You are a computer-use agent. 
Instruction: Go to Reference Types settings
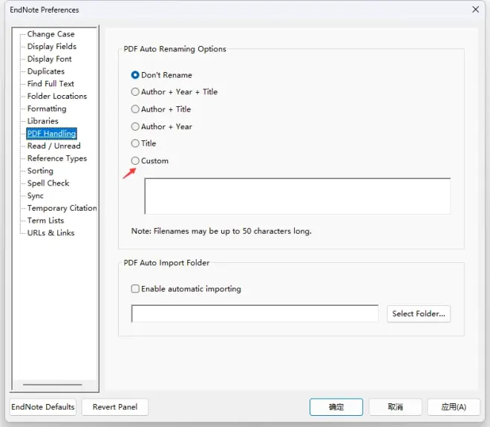pyautogui.click(x=57, y=158)
